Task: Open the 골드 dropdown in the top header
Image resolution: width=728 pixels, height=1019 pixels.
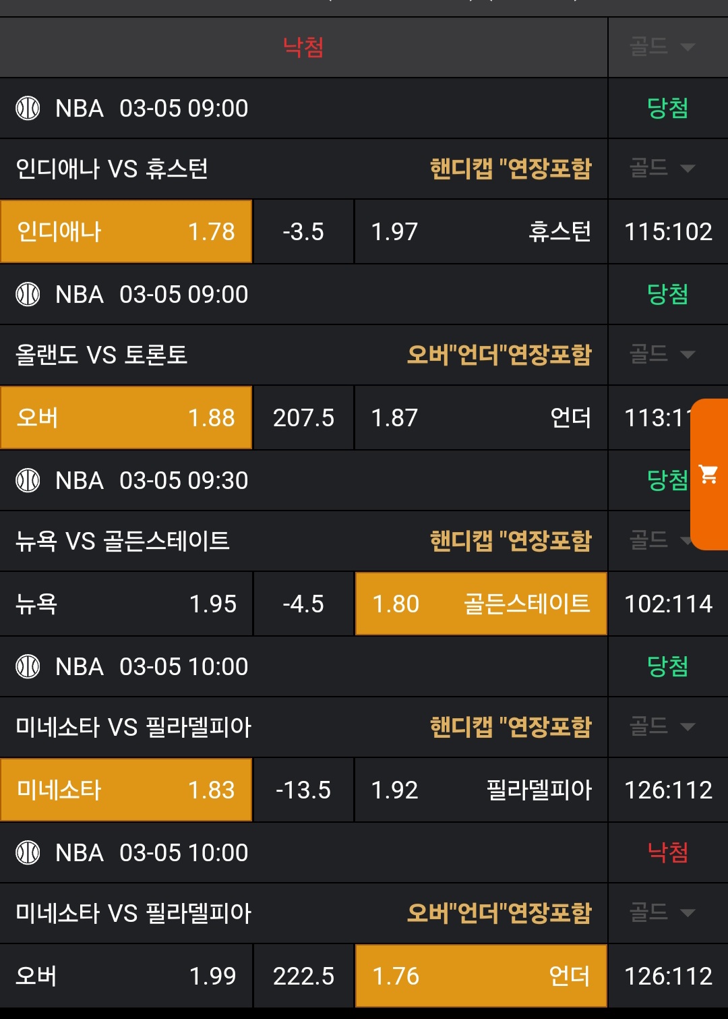Action: click(x=662, y=47)
